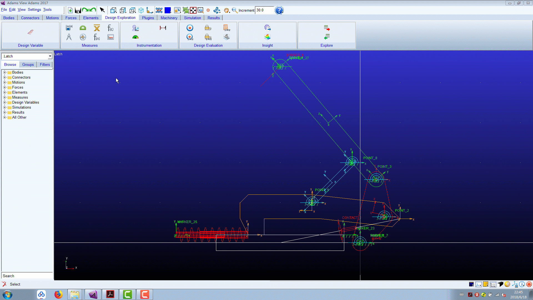This screenshot has width=533, height=300.
Task: Select the Forces tab icon in ribbon
Action: 71,17
